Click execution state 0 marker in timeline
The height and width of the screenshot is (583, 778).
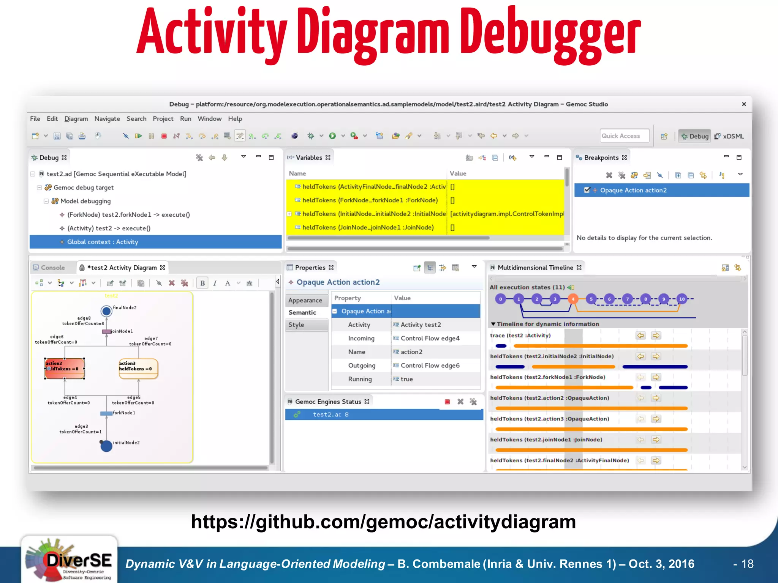click(x=501, y=299)
